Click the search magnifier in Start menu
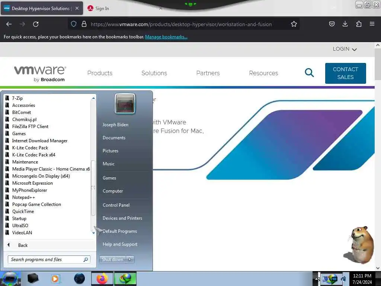Image resolution: width=381 pixels, height=286 pixels. [86, 260]
